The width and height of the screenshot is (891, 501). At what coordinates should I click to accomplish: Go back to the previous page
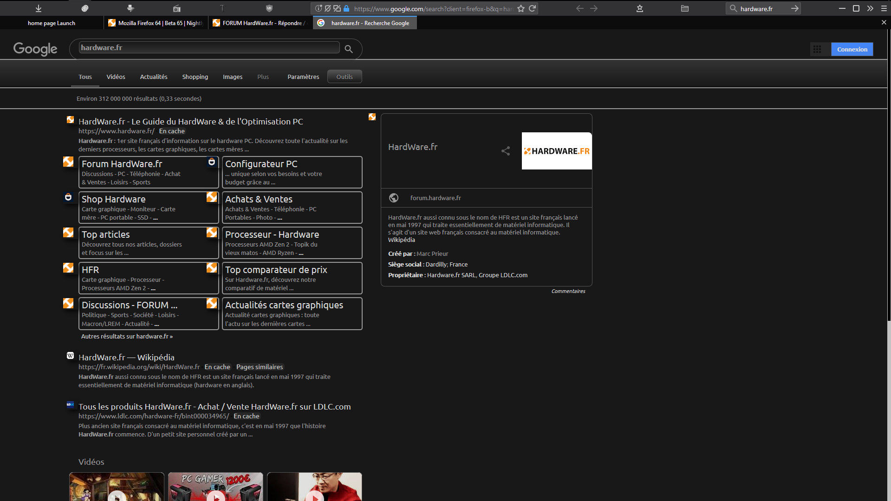(580, 8)
